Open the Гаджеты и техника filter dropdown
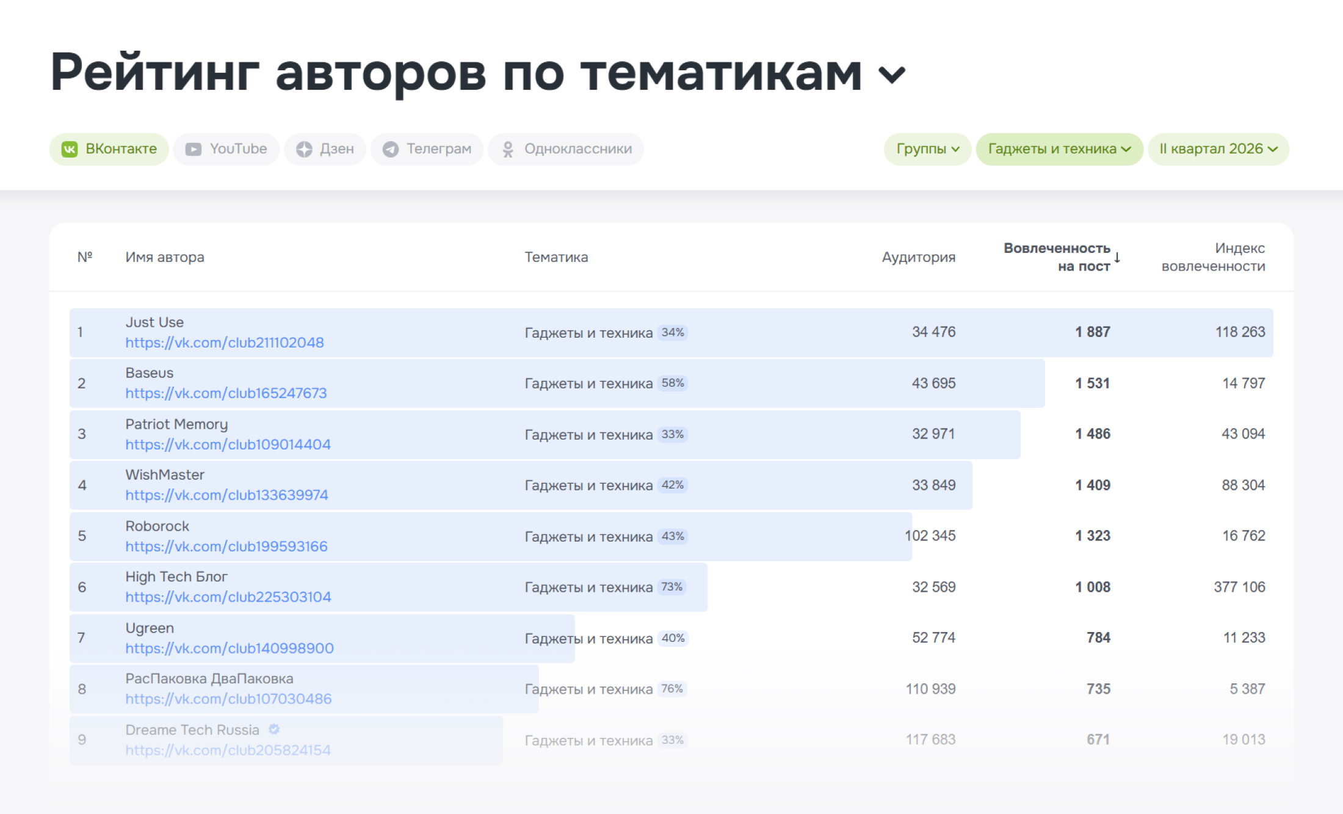1343x814 pixels. coord(1059,149)
